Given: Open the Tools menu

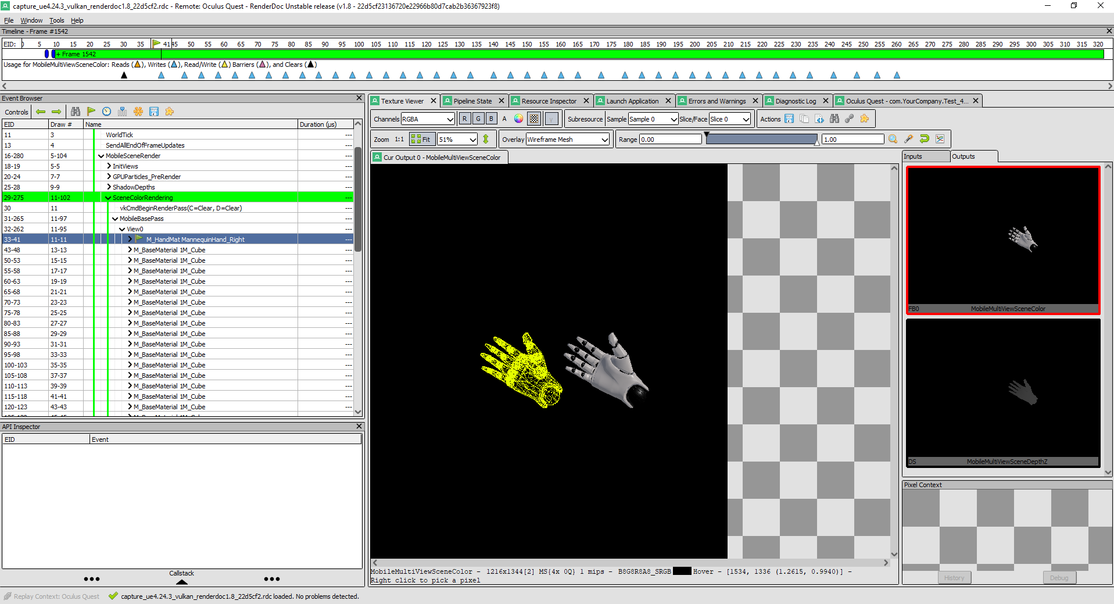Looking at the screenshot, I should (x=56, y=20).
